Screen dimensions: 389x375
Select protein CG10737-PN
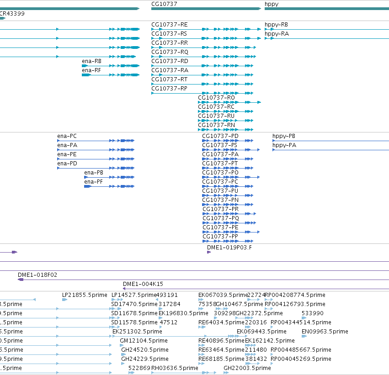coord(220,200)
